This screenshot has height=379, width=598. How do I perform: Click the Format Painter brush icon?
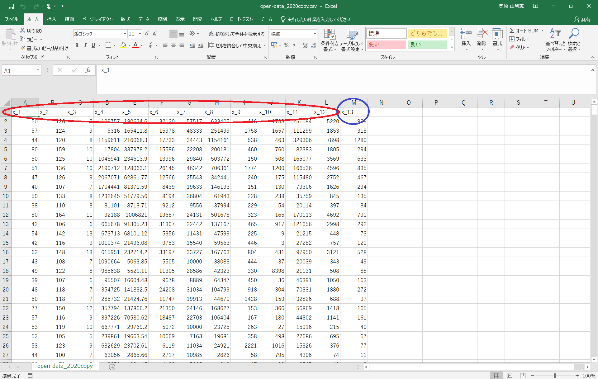[x=23, y=48]
